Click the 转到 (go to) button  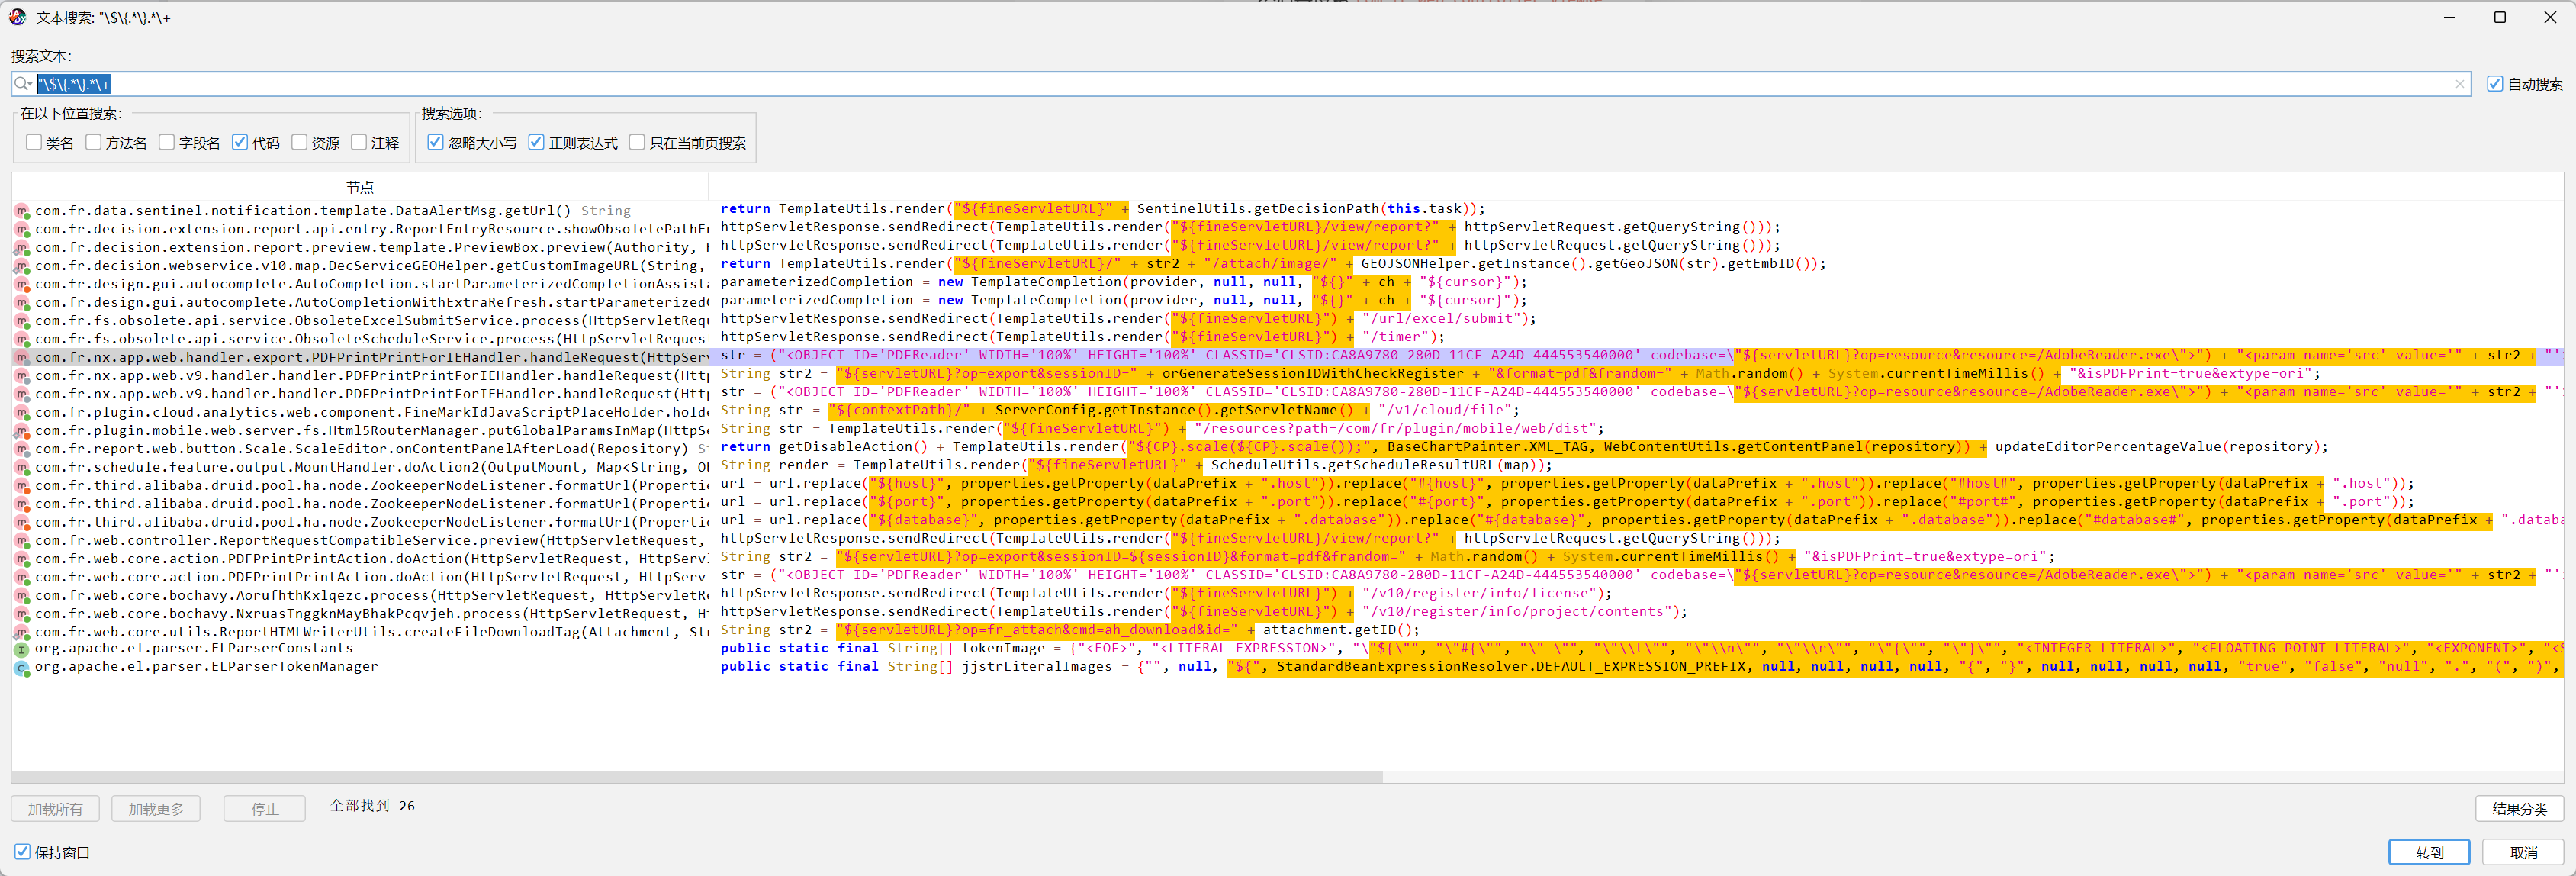pos(2429,852)
